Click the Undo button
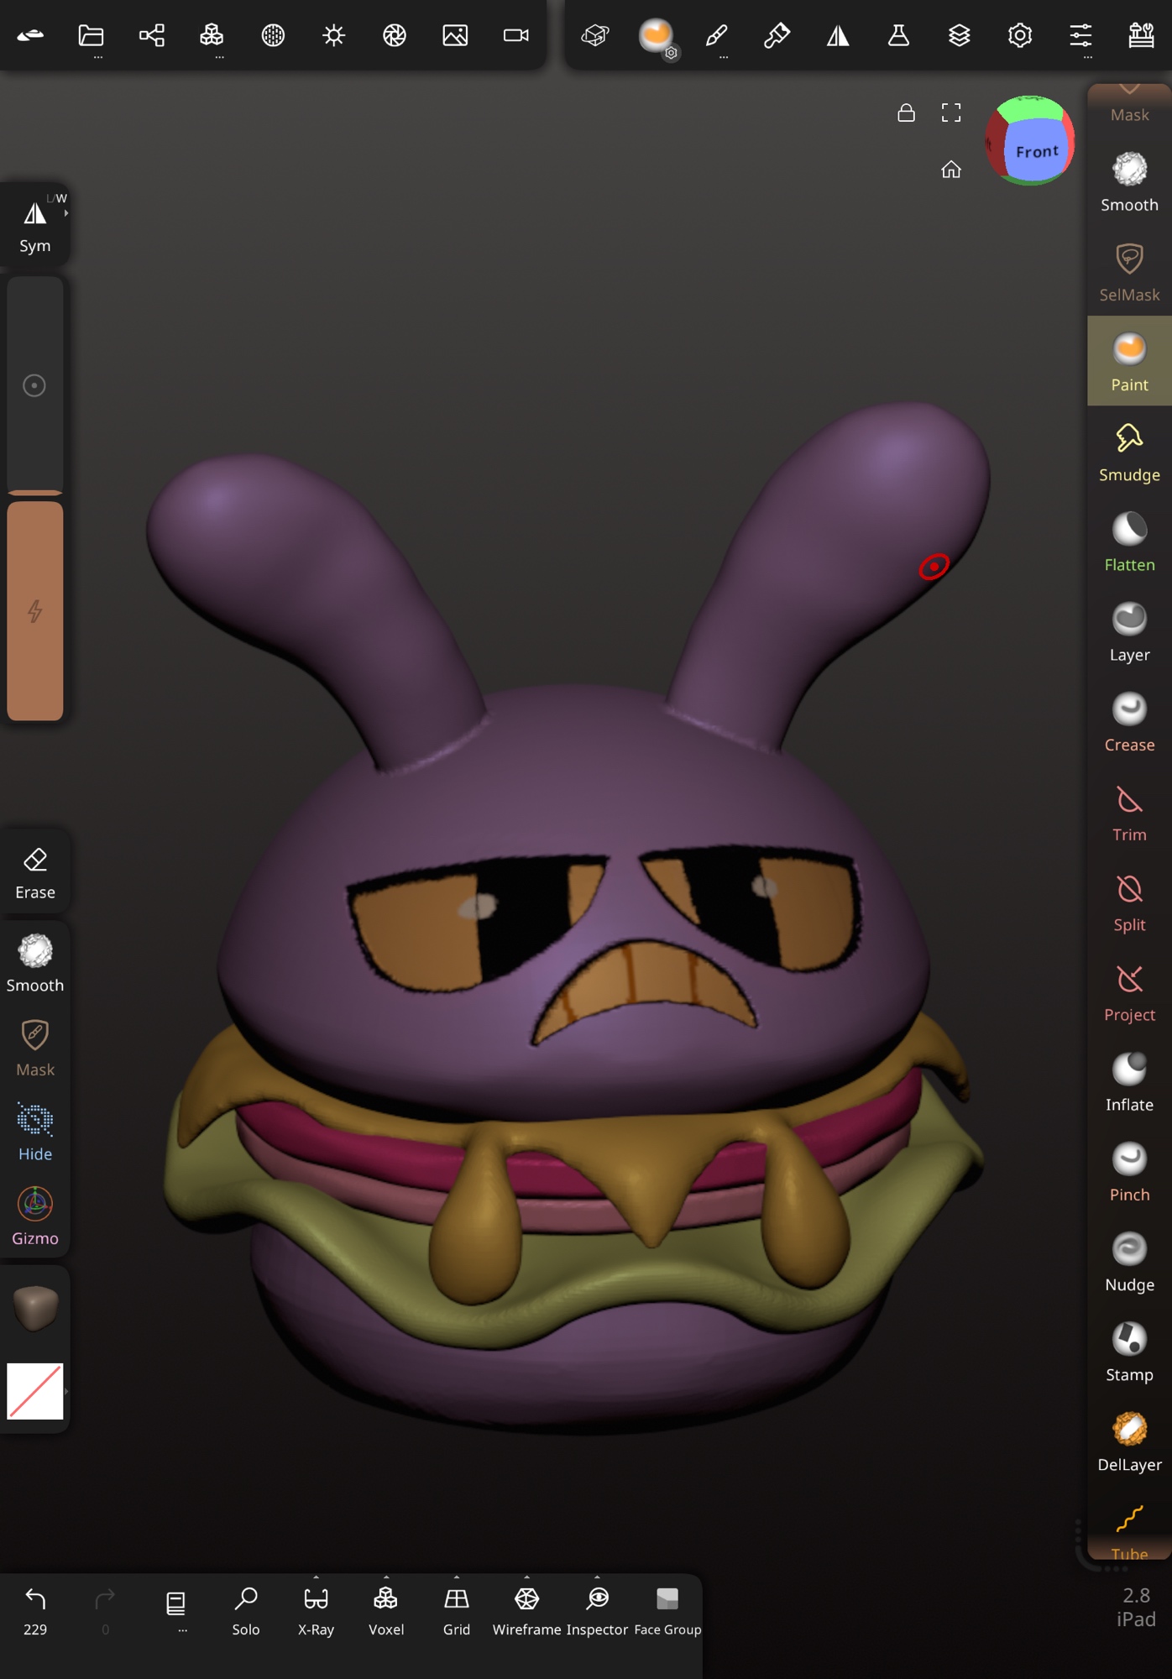 (x=34, y=1609)
